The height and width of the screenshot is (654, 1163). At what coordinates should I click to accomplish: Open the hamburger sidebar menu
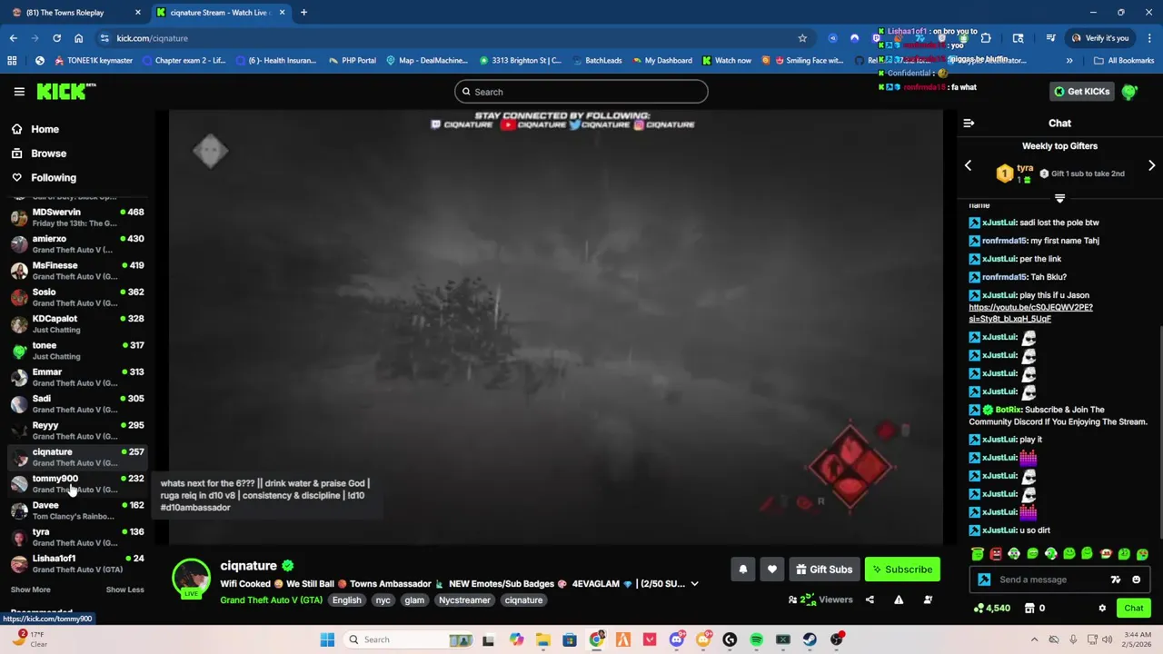(x=19, y=92)
